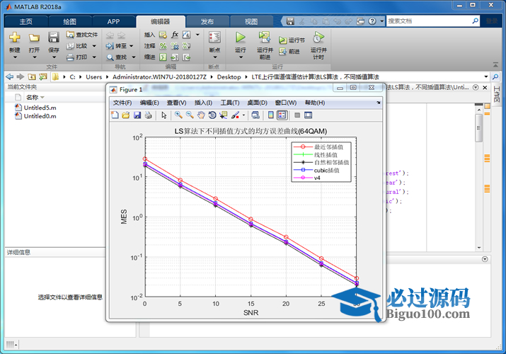Select the brush data tool
506x354 pixels.
[x=236, y=115]
